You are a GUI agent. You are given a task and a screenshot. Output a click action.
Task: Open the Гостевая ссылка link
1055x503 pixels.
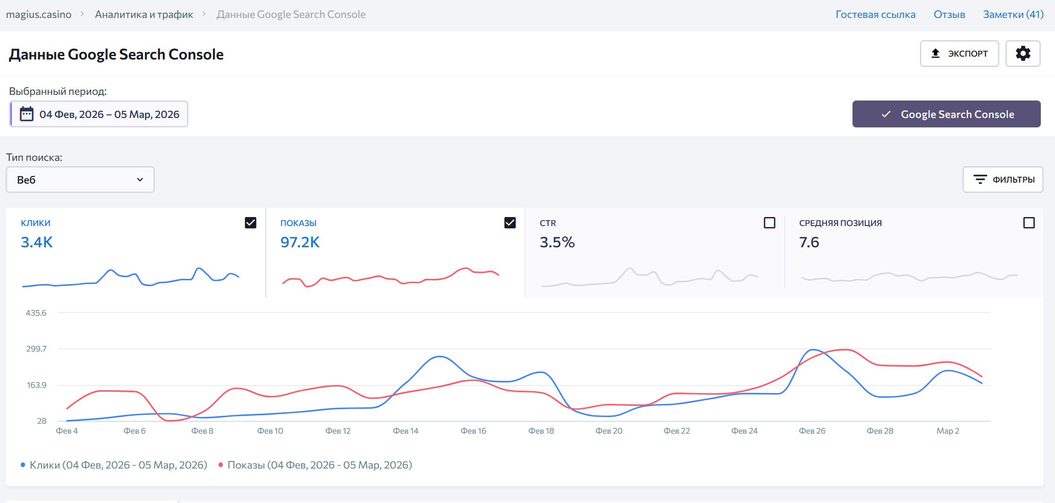875,15
